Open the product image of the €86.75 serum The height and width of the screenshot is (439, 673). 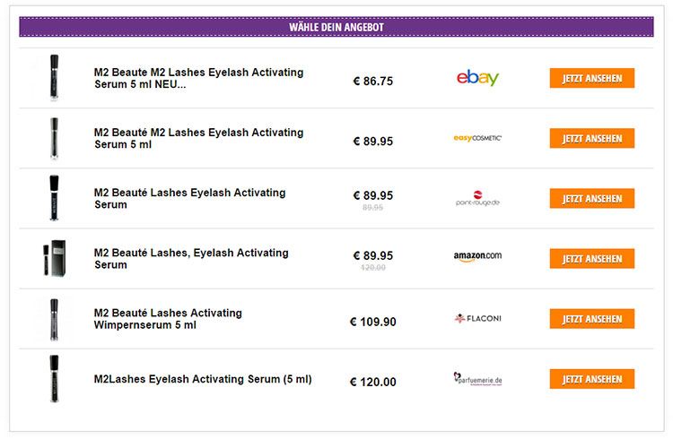(54, 78)
